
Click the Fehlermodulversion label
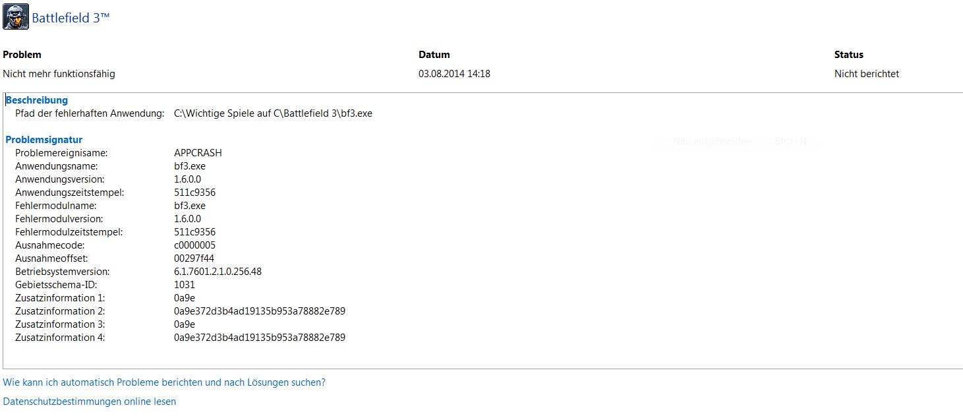tap(59, 219)
